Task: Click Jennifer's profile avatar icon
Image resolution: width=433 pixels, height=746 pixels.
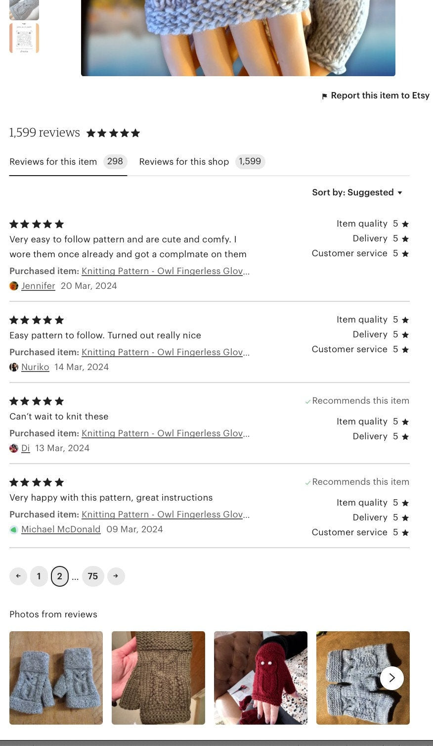Action: (14, 286)
